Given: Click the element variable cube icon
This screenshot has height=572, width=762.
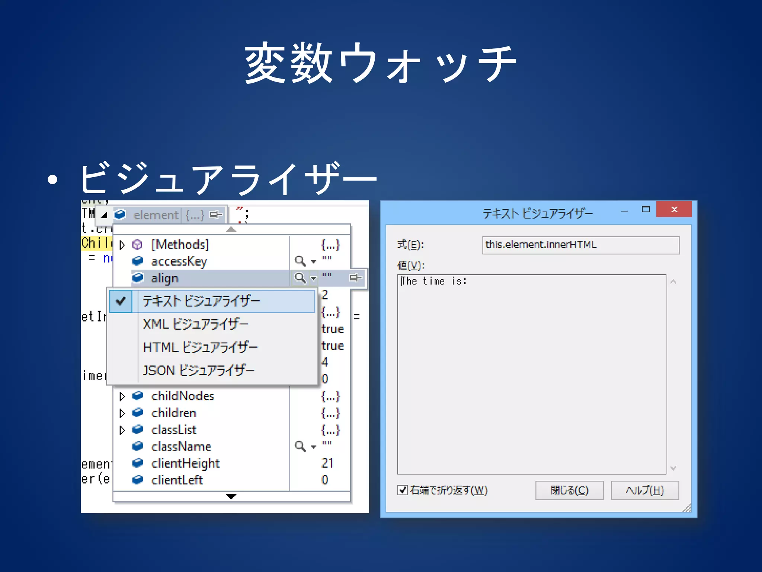Looking at the screenshot, I should coord(120,214).
